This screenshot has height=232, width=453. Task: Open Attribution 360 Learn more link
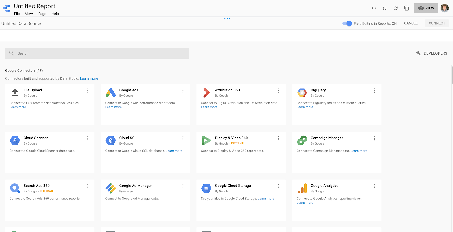[209, 107]
